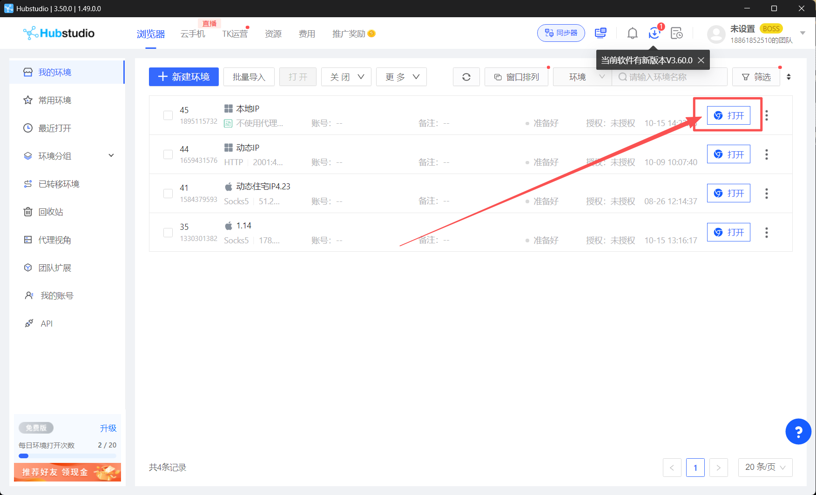Click the 新建环境 button
Viewport: 816px width, 495px height.
coord(184,77)
